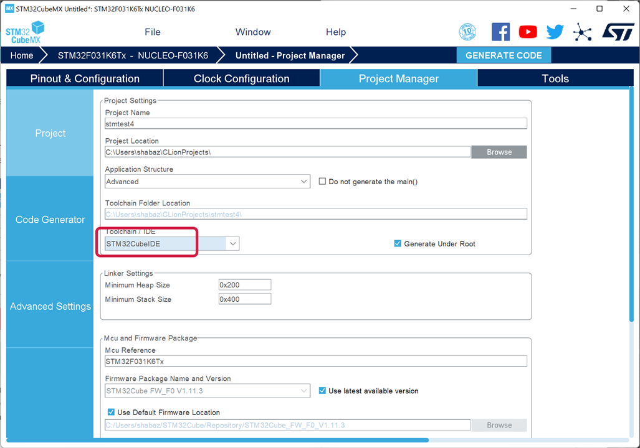Click Untitled - Project Manager breadcrumb

290,55
